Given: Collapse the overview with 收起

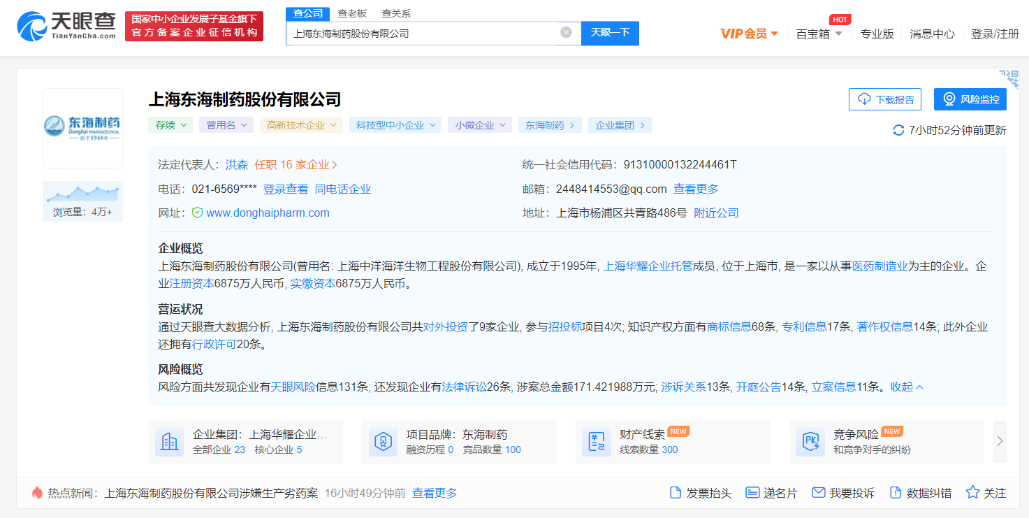Looking at the screenshot, I should point(907,387).
